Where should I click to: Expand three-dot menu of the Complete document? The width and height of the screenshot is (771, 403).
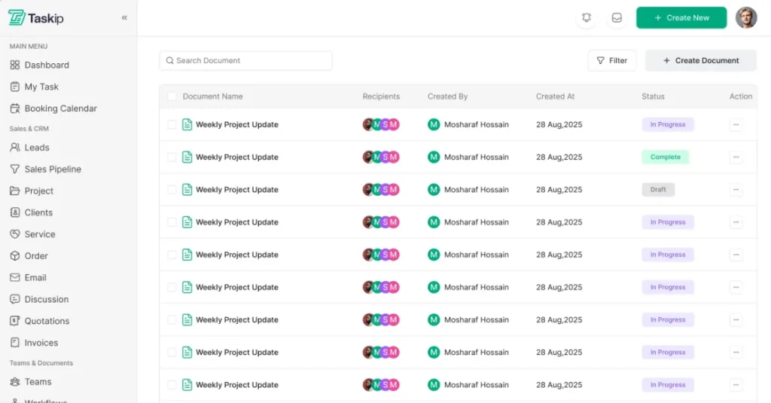tap(736, 157)
